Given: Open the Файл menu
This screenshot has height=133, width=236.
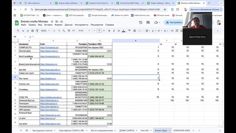Looking at the screenshot, I should pyautogui.click(x=24, y=25).
